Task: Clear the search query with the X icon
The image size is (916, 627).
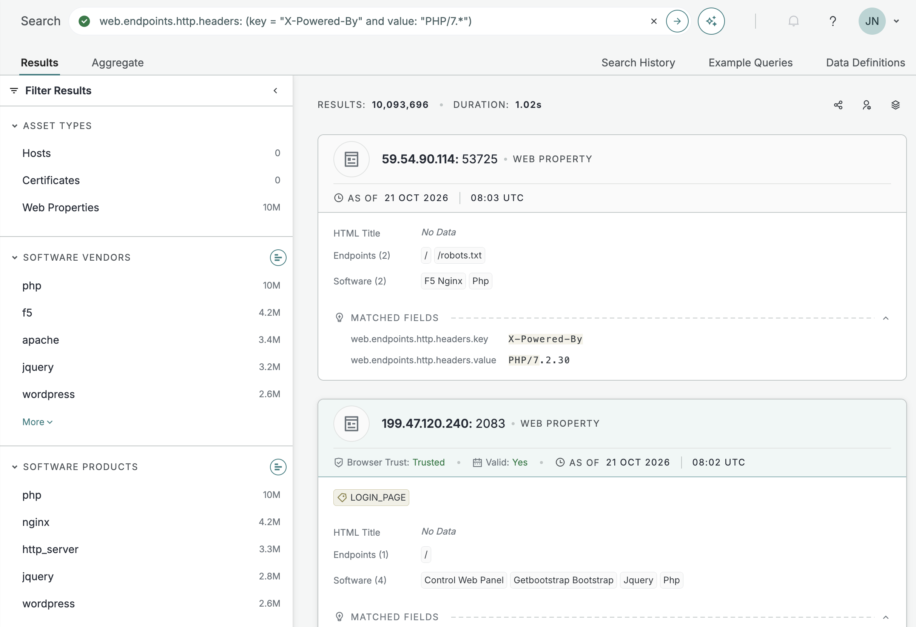Action: [654, 21]
